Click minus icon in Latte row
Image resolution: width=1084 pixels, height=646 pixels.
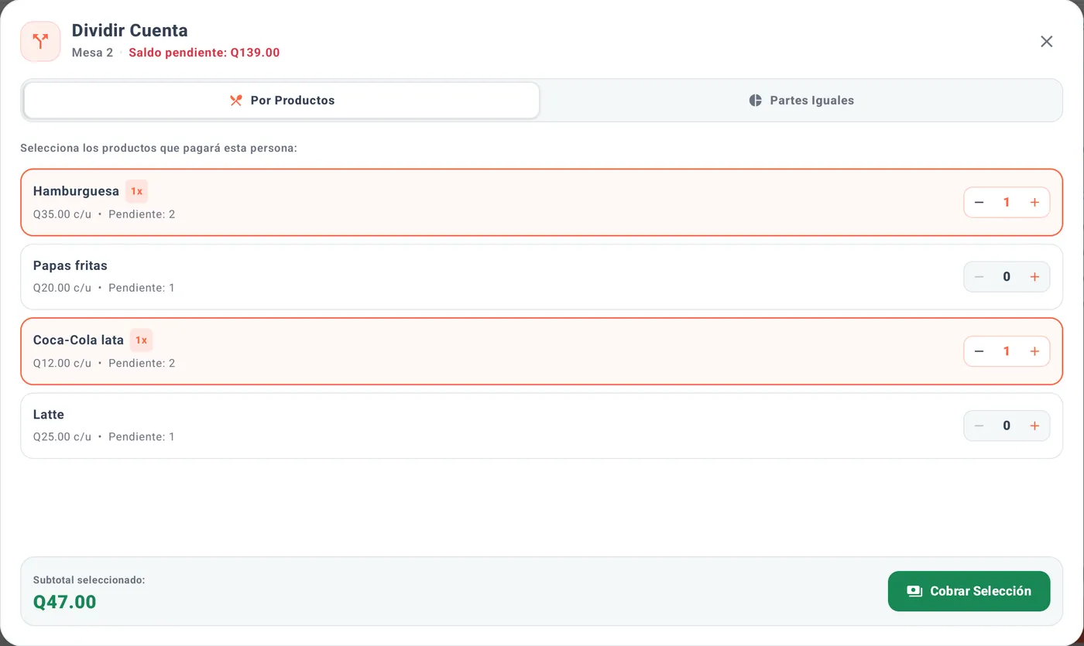coord(979,426)
